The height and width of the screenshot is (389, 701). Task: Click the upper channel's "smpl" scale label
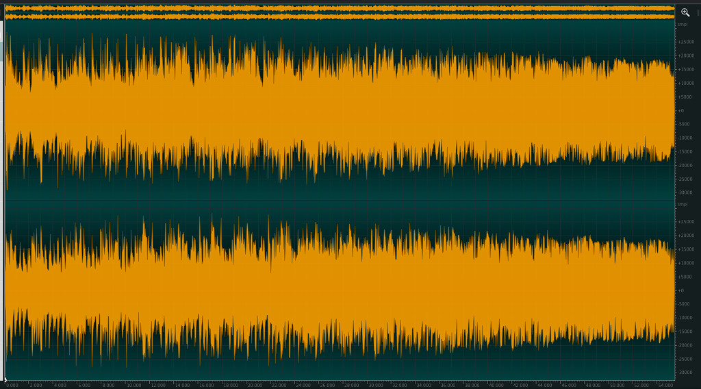[x=682, y=25]
